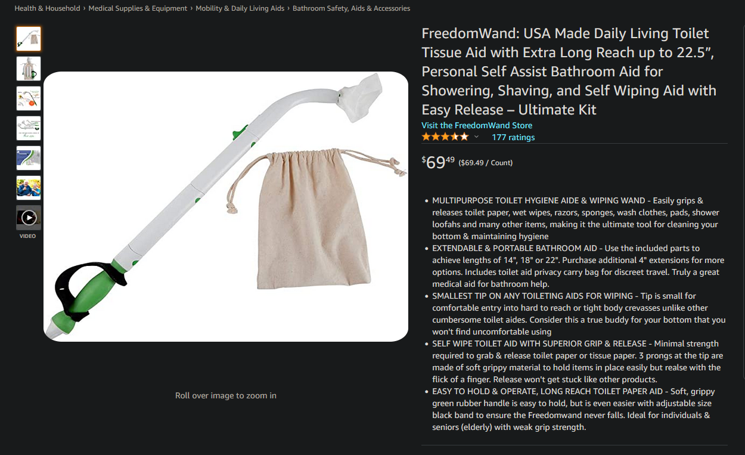
Task: Open Medical Supplies & Equipment breadcrumb
Action: (138, 8)
